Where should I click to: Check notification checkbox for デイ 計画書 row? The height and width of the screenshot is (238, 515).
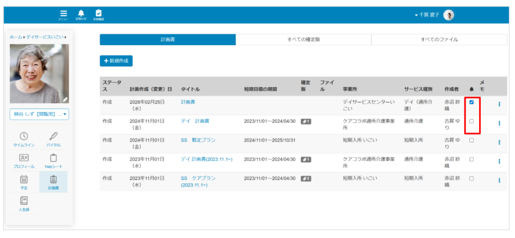[471, 121]
